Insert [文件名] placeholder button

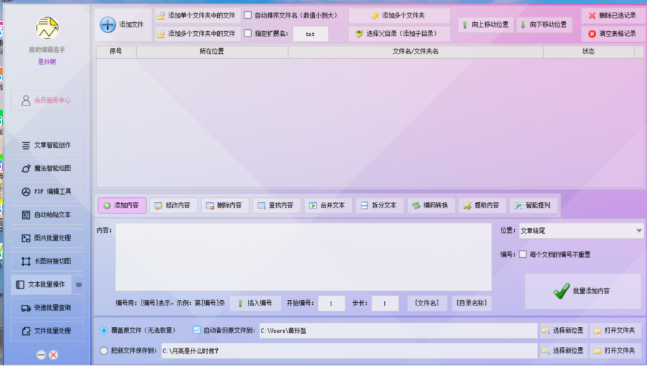[x=427, y=303]
